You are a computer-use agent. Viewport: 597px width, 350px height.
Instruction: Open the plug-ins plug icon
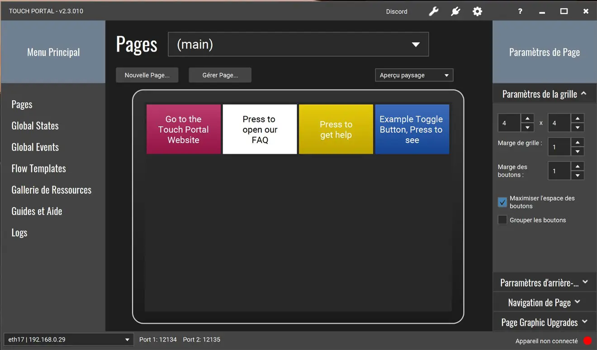[455, 11]
